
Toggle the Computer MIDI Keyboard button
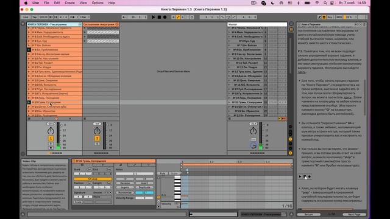324,17
